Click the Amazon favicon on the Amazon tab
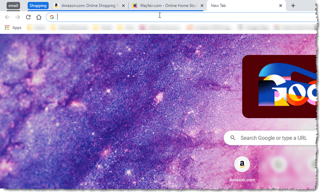 pos(57,6)
